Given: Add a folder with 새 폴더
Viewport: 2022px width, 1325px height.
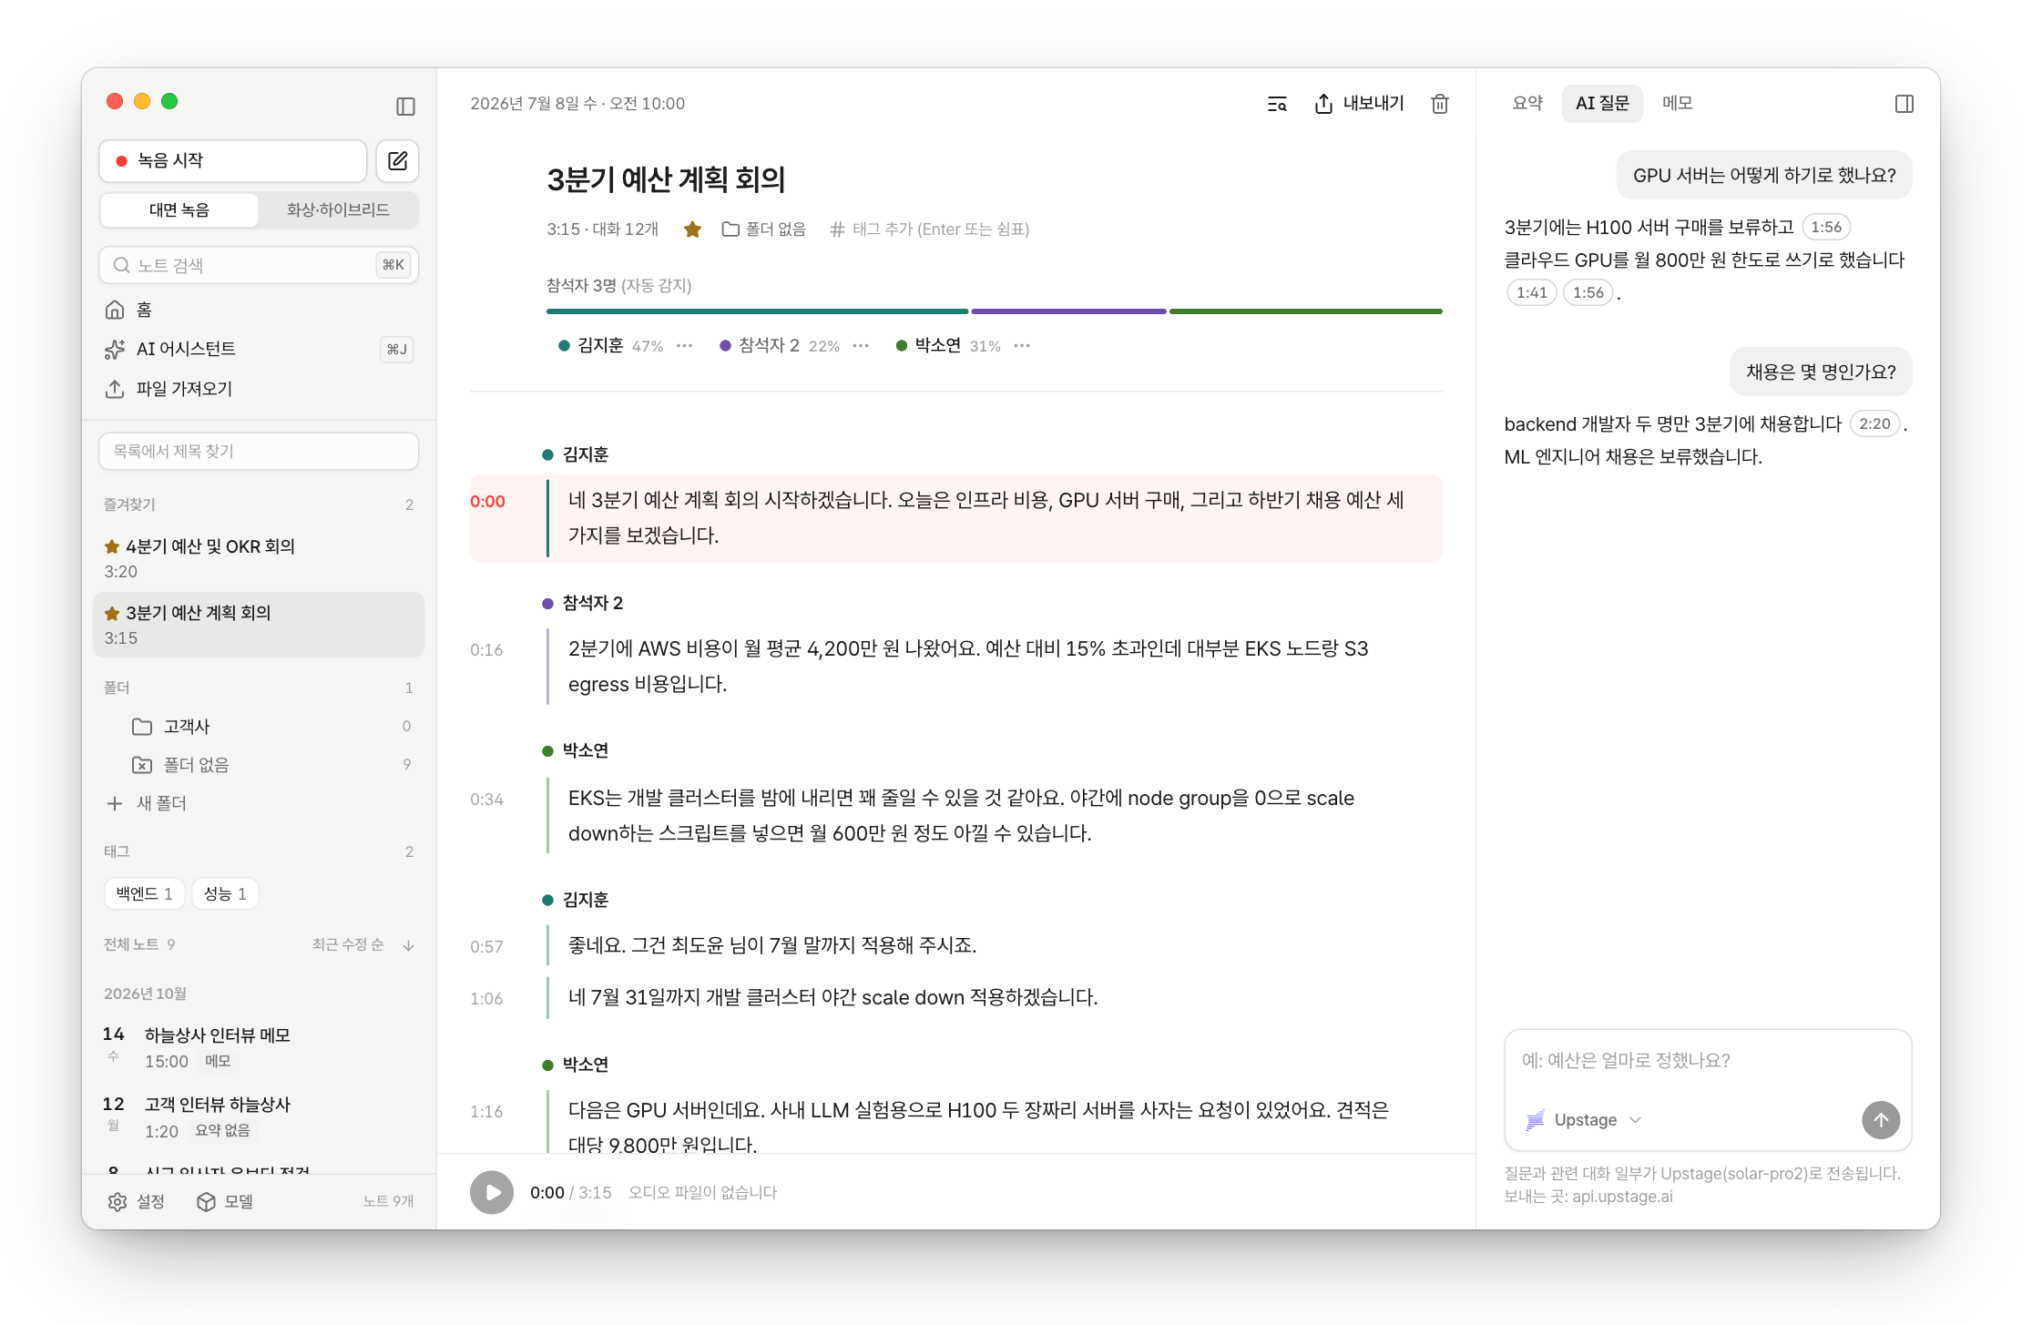Looking at the screenshot, I should click(147, 803).
